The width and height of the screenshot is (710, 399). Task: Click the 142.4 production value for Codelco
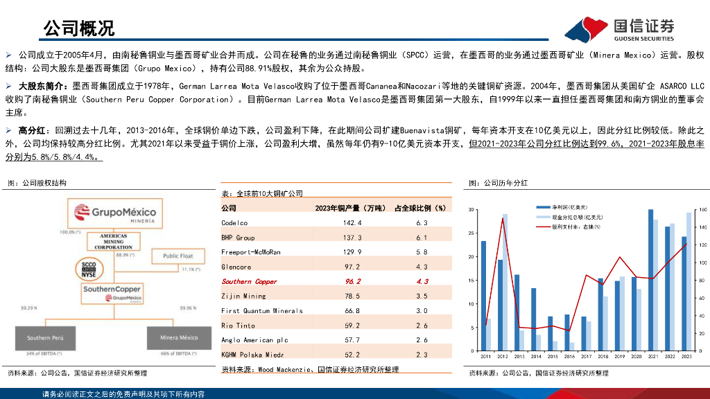[352, 222]
